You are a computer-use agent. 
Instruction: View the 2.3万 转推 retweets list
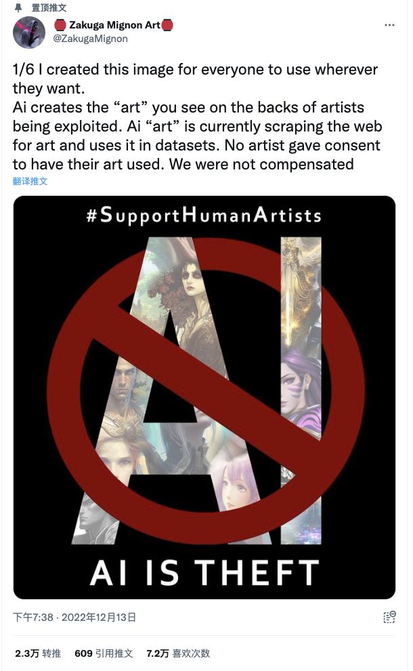(38, 653)
